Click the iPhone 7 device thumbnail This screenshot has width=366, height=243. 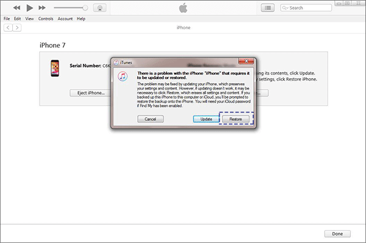click(55, 68)
